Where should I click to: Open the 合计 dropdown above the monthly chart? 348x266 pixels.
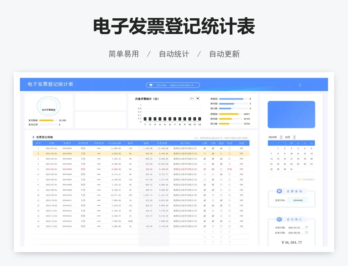tap(194, 99)
